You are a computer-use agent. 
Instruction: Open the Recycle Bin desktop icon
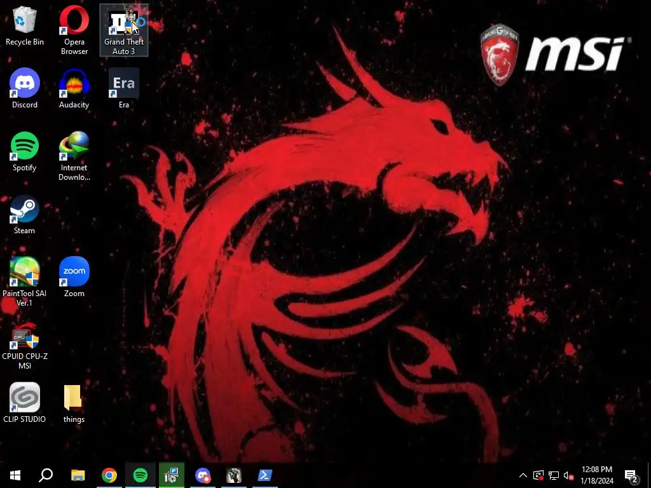(x=25, y=26)
